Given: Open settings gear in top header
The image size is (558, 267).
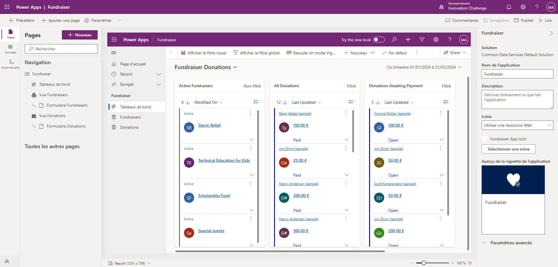Looking at the screenshot, I should tap(523, 7).
